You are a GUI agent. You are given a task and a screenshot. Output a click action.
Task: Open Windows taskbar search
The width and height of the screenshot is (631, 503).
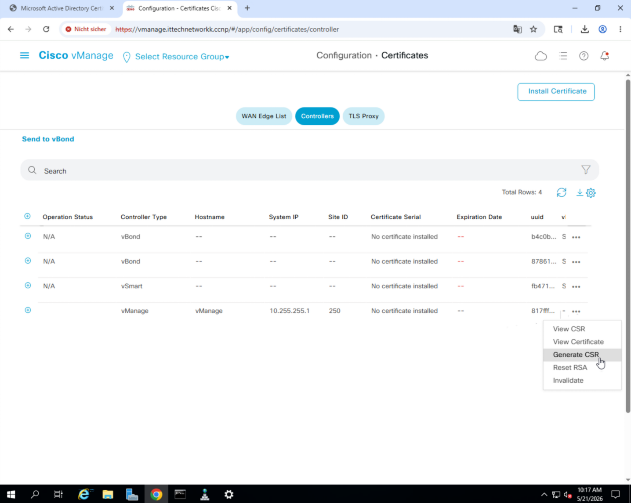pyautogui.click(x=35, y=494)
